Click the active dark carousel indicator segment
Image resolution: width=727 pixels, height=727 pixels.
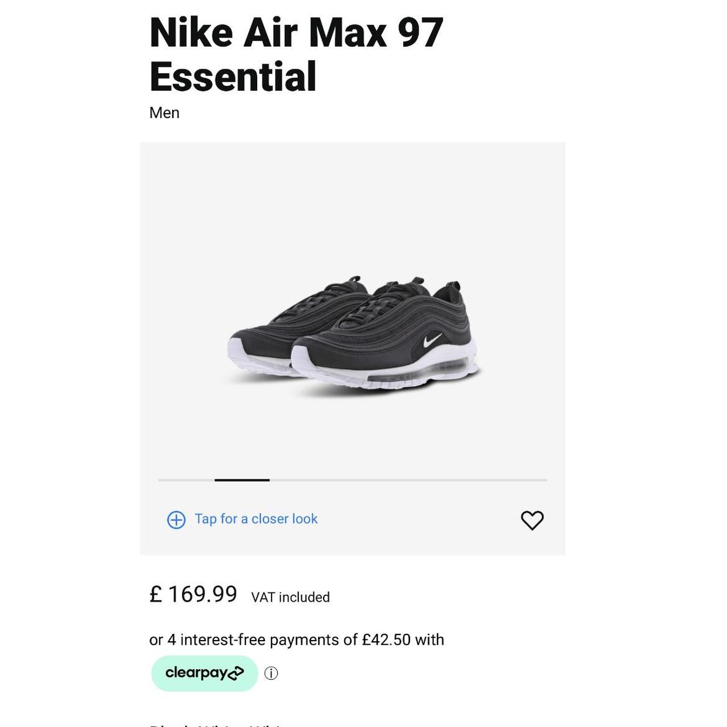click(x=242, y=480)
